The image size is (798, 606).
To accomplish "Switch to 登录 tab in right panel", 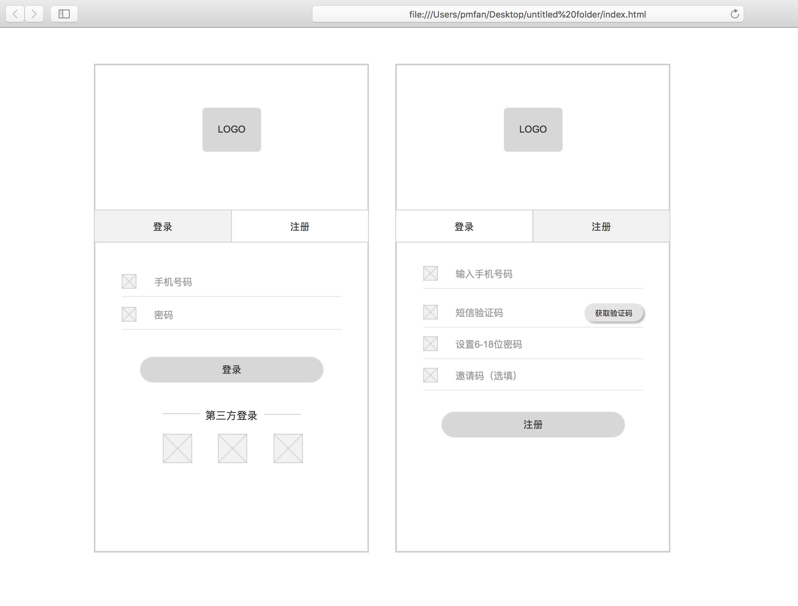I will [464, 226].
